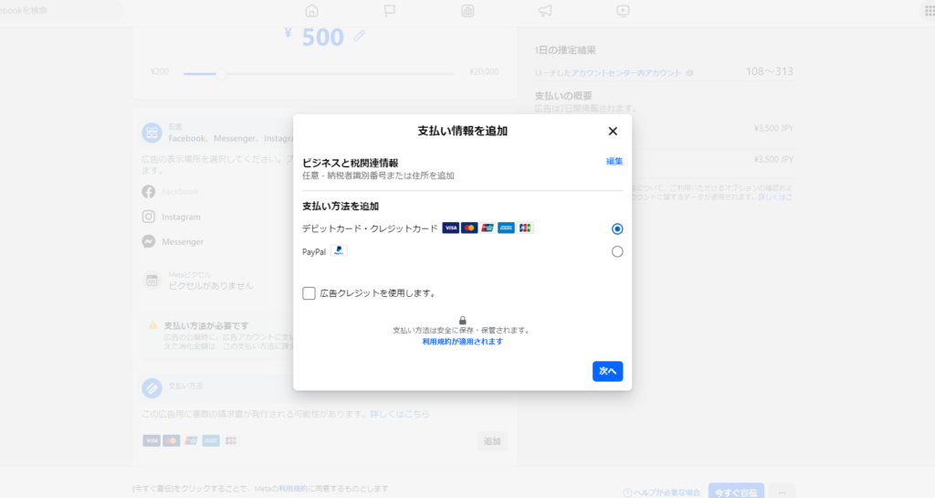935x498 pixels.
Task: Click the Visa card icon in dialog
Action: [450, 228]
